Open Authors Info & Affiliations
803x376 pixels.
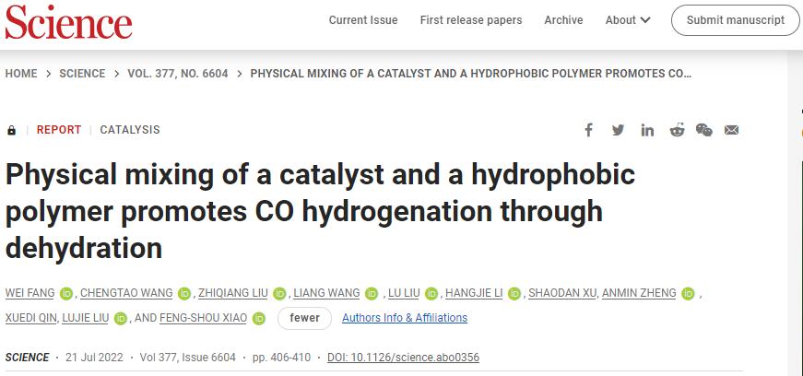click(x=405, y=318)
